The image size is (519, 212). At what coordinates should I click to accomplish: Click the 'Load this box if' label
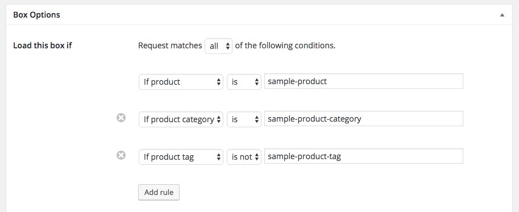pos(43,45)
